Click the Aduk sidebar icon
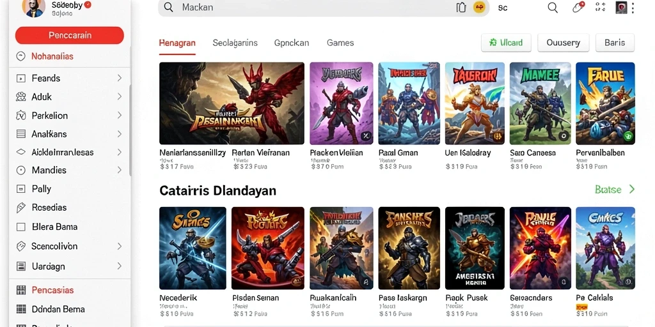 (x=20, y=97)
